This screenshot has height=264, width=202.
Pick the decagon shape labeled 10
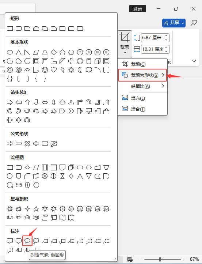[x=98, y=52]
